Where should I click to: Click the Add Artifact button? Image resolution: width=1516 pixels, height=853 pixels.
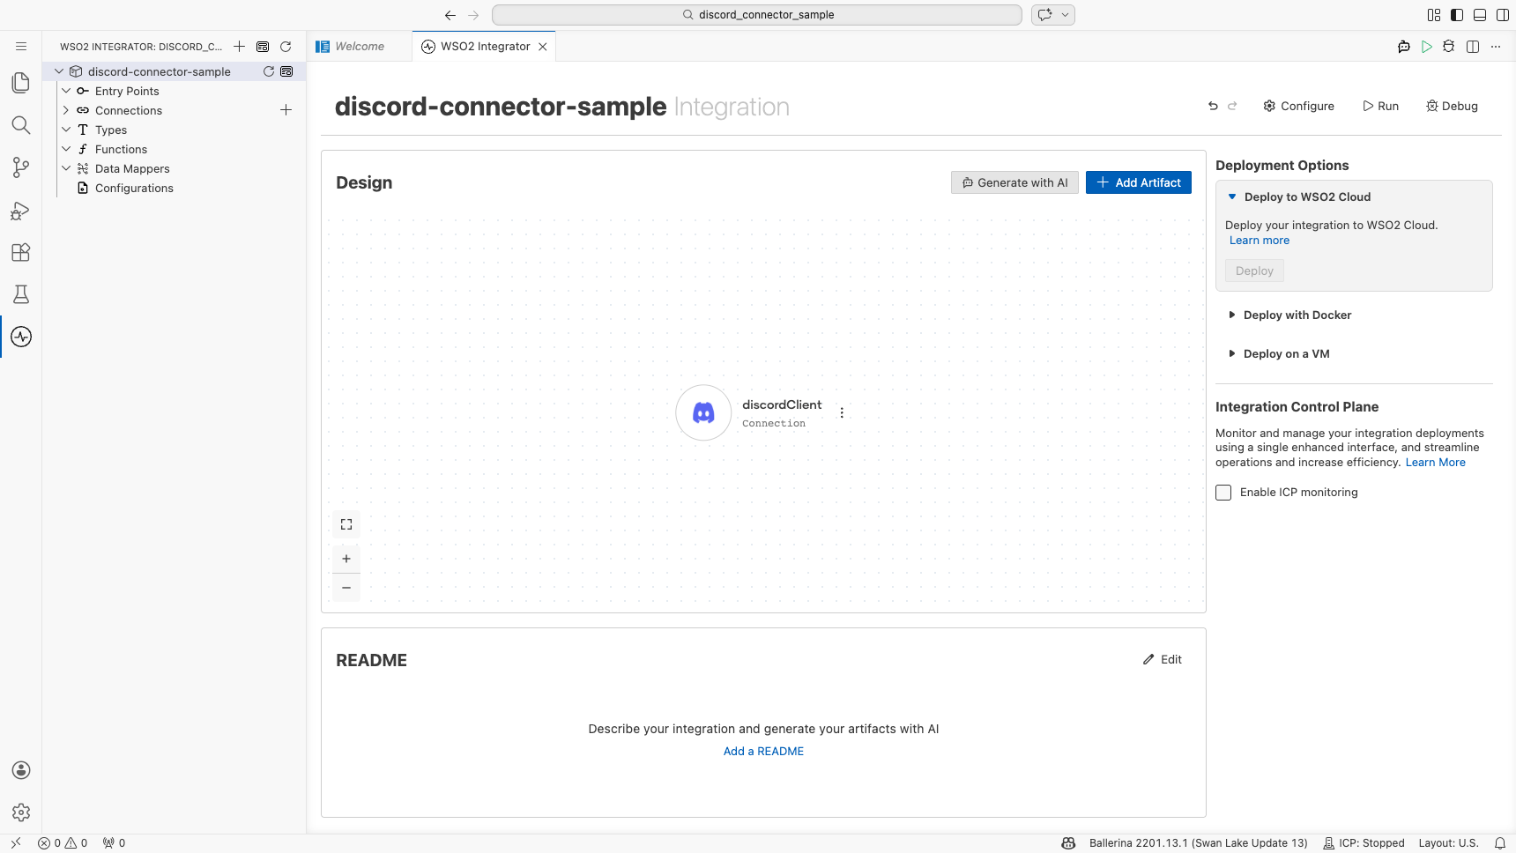pos(1139,182)
